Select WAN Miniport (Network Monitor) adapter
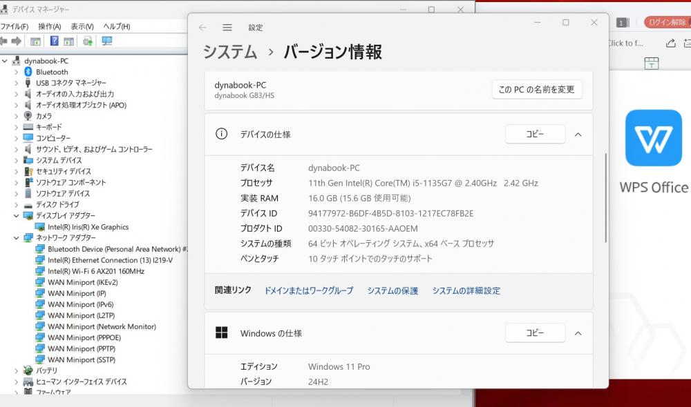This screenshot has height=407, width=691. click(x=102, y=326)
